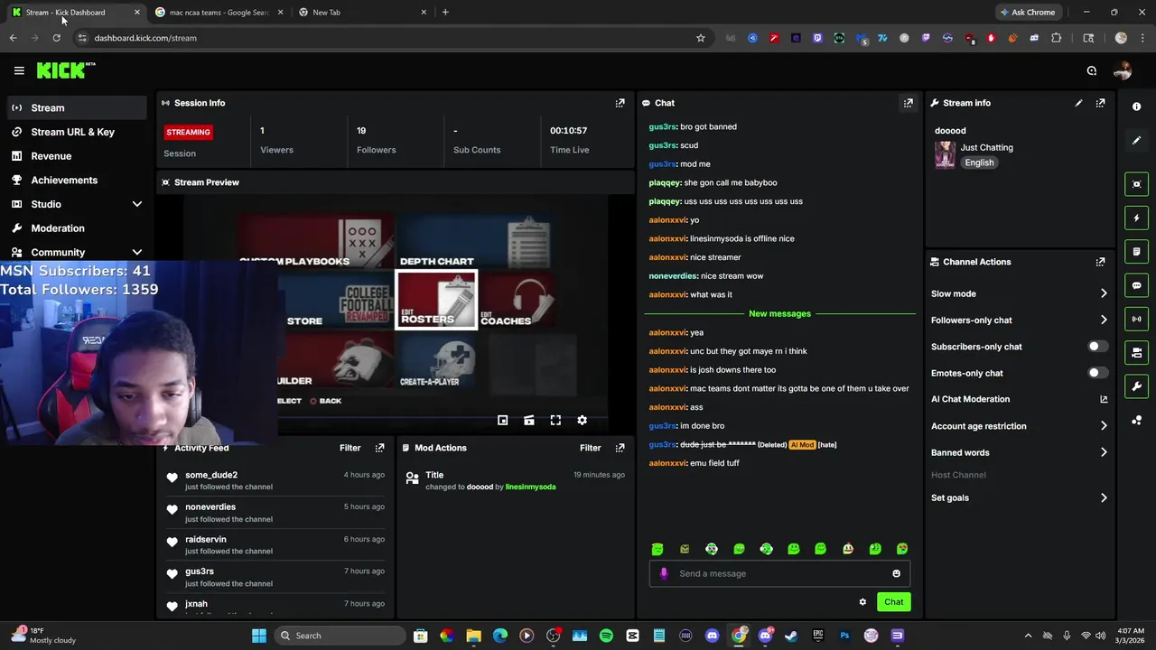1156x650 pixels.
Task: Expand Slow mode options
Action: click(x=1104, y=293)
